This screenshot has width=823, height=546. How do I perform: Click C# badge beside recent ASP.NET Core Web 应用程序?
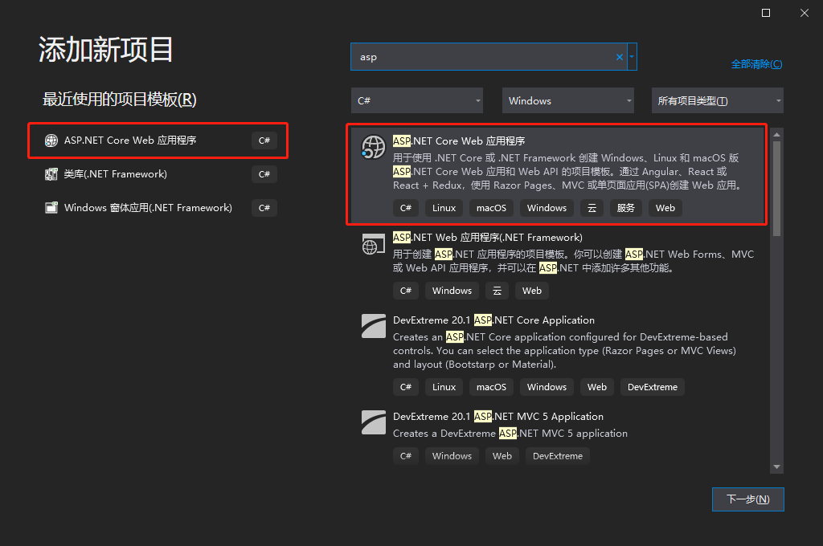tap(264, 141)
